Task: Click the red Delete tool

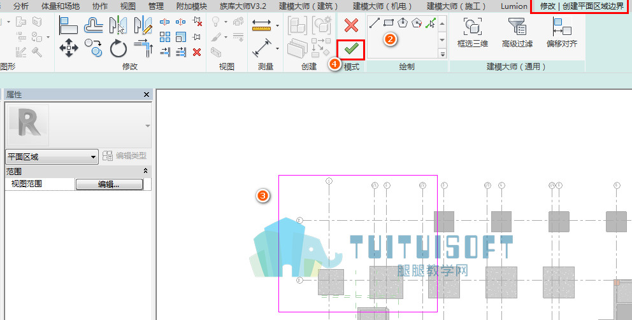Action: (197, 52)
